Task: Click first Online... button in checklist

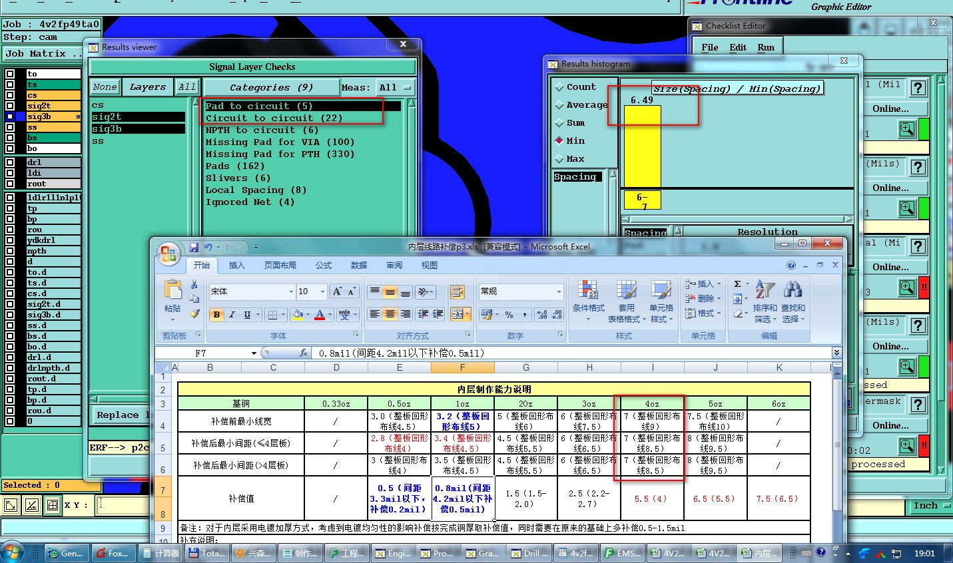Action: coord(891,108)
